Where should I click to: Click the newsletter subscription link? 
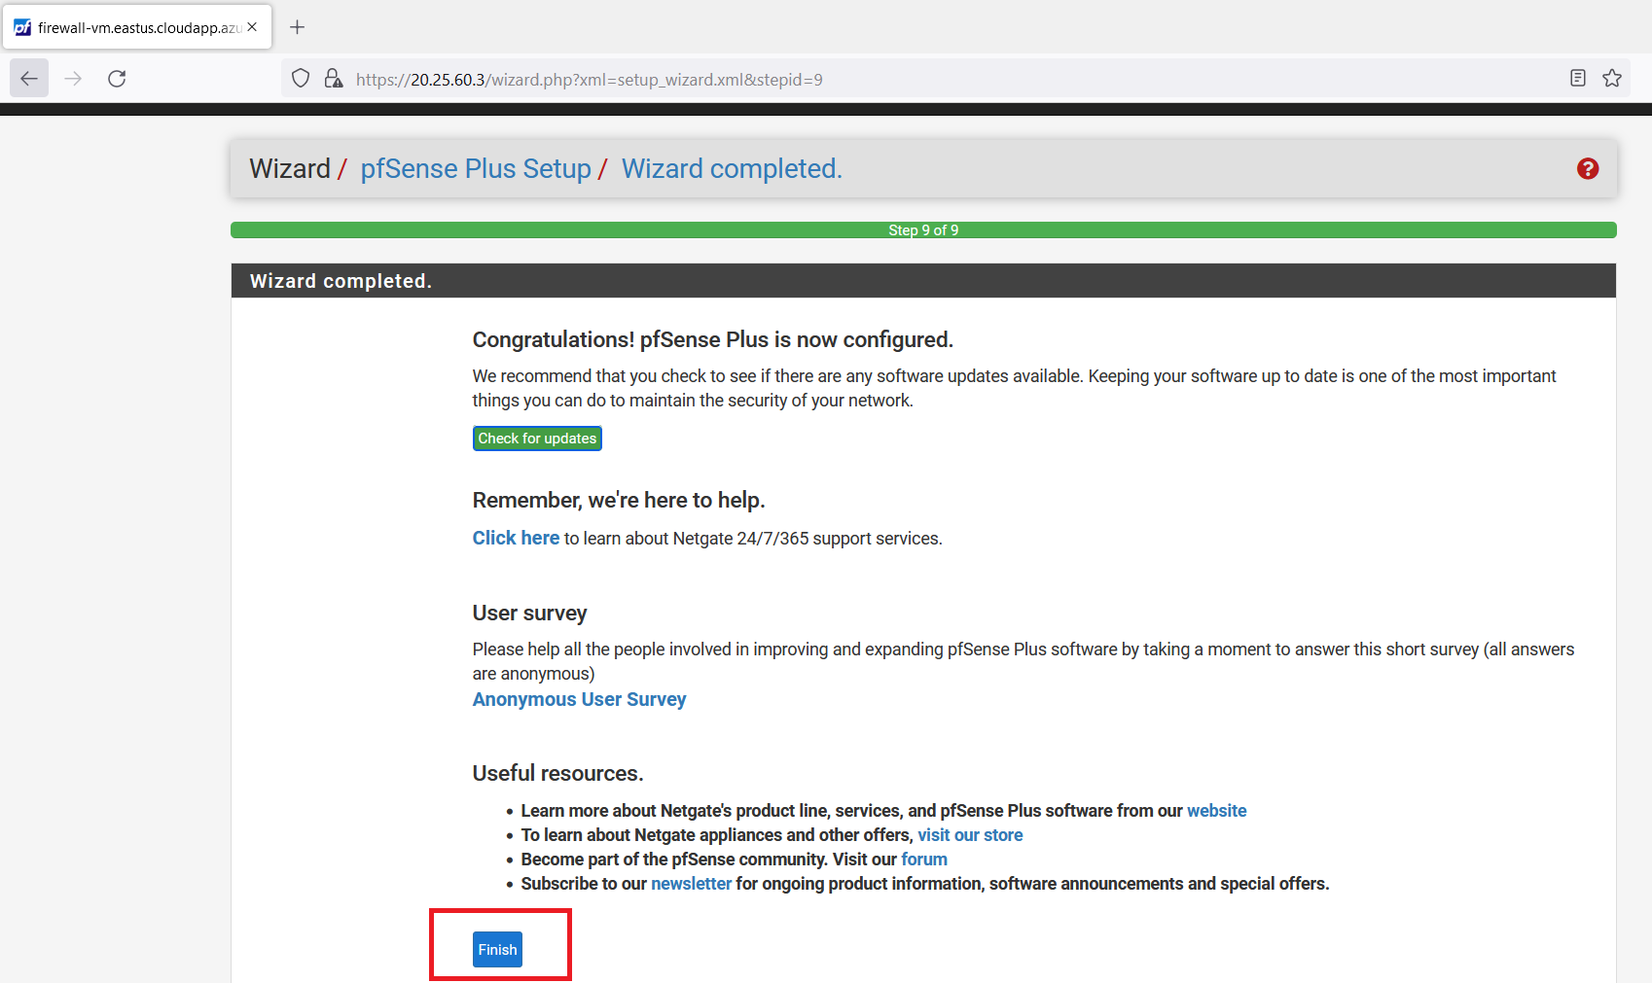691,884
